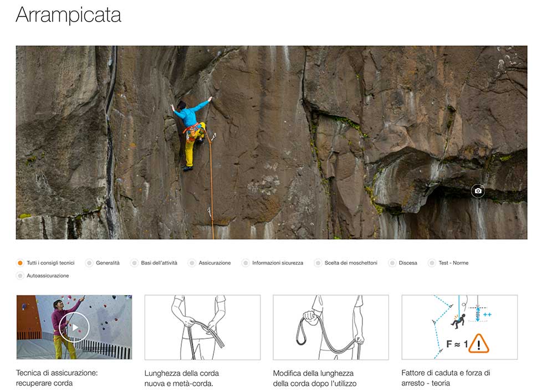Open Fattore di caduta e forza di arresto link
The image size is (547, 392).
click(446, 378)
